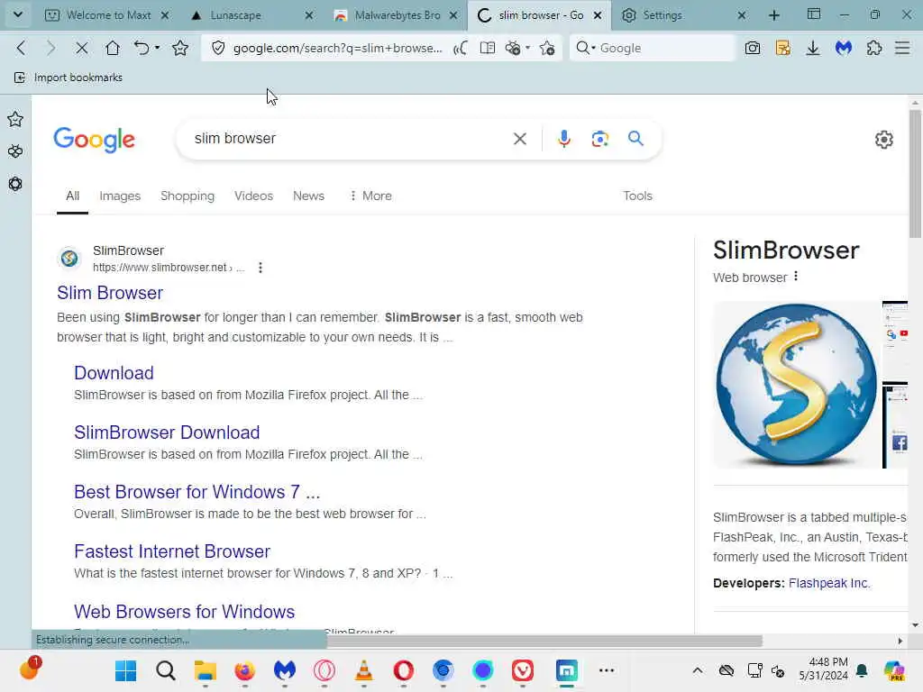The image size is (923, 692).
Task: Open Windows Start button
Action: (125, 670)
